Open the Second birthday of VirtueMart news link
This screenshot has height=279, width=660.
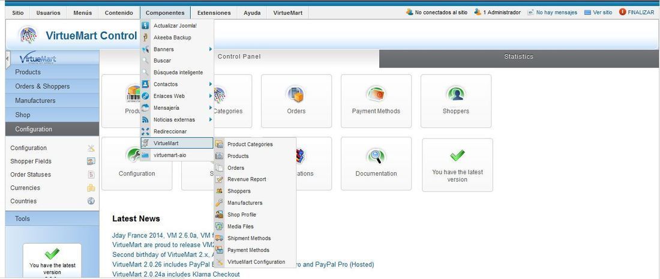(163, 254)
